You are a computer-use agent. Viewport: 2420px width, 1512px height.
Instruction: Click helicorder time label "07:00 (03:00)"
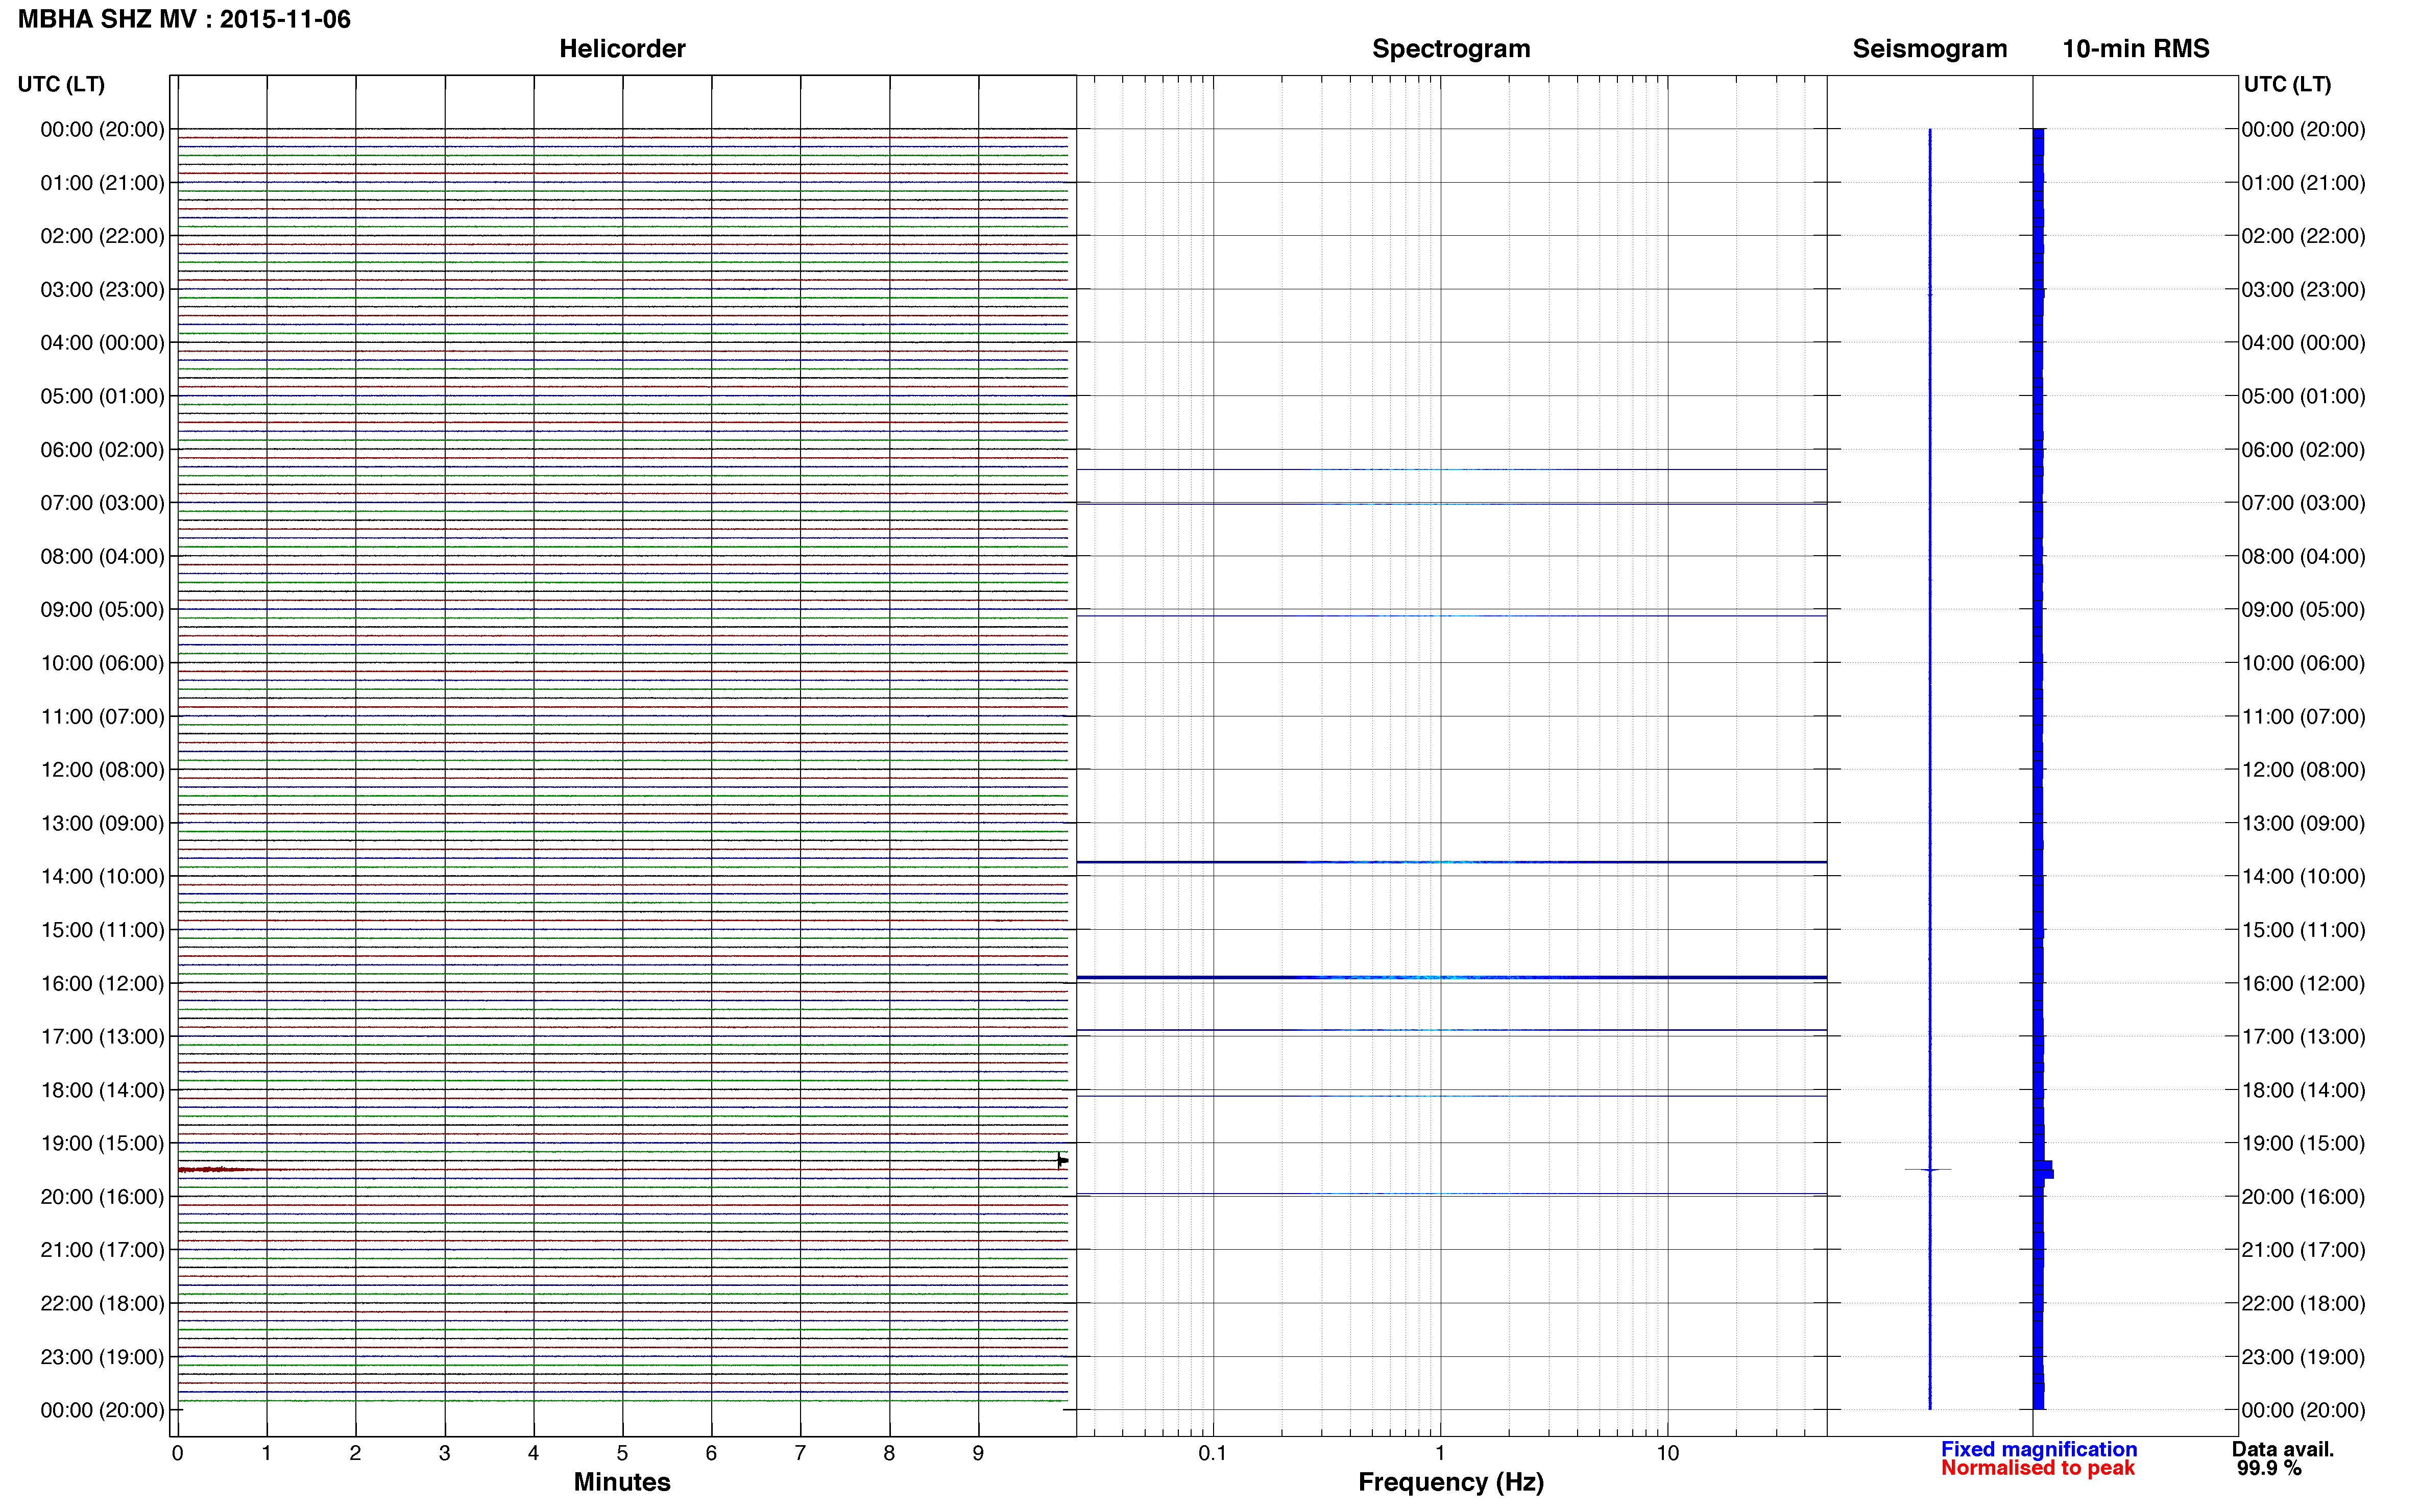(x=102, y=503)
